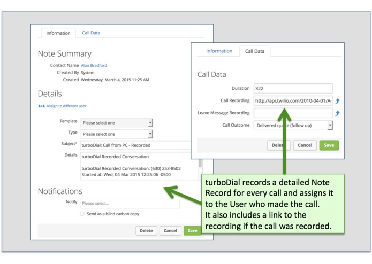The width and height of the screenshot is (372, 264).
Task: Open the Notify select field
Action: tap(130, 204)
